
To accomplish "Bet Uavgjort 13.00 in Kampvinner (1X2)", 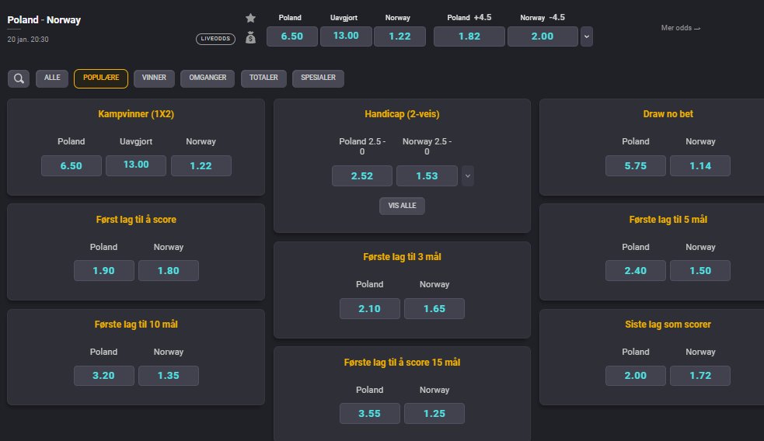I will [136, 165].
